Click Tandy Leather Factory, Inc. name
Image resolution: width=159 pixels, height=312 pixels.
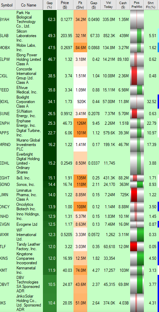[28, 247]
